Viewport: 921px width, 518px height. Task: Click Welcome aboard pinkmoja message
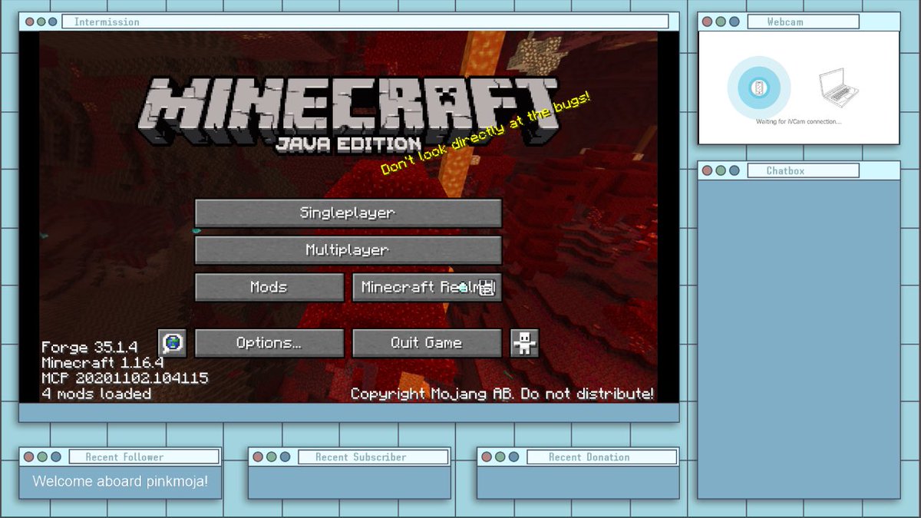point(120,482)
